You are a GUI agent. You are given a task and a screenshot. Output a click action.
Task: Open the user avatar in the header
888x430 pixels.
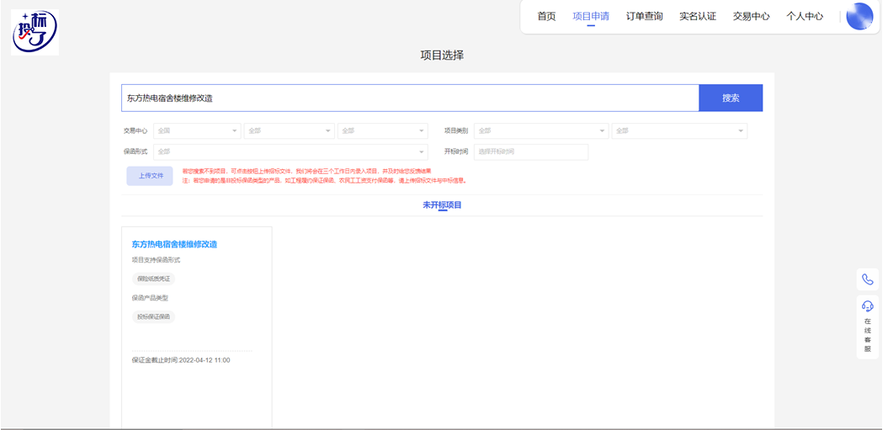[x=859, y=16]
